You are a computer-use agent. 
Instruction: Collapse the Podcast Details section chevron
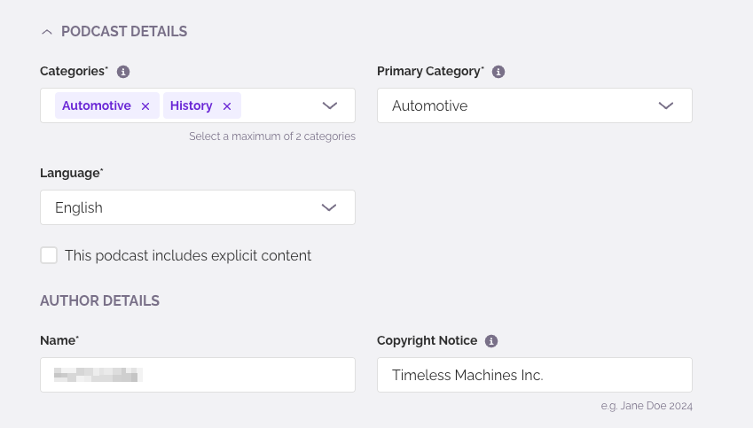47,32
